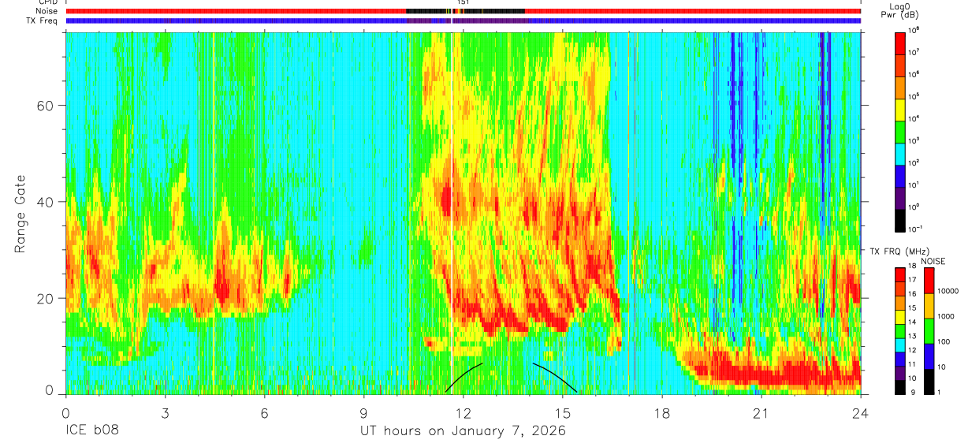Click the Noise color strip above the plot
This screenshot has width=968, height=447.
pos(463,11)
